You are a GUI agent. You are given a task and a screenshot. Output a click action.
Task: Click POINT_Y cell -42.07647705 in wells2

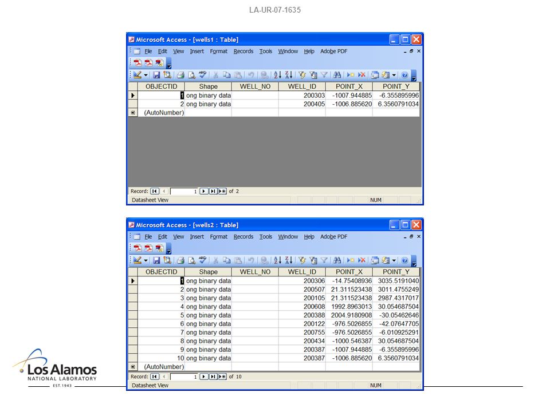(x=396, y=324)
